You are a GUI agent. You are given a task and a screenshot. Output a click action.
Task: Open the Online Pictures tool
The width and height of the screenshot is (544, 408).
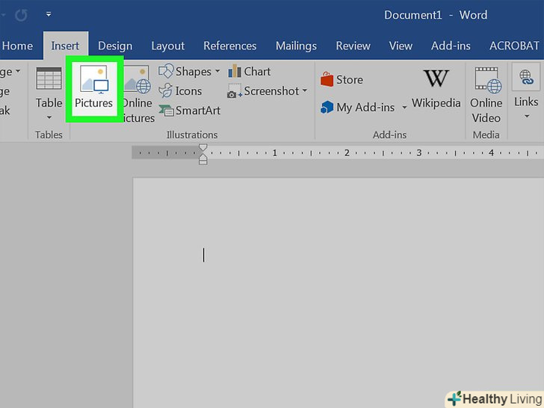(x=137, y=93)
